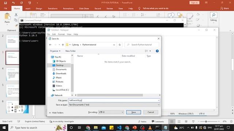Click Accessibility: Investigate in status bar

62,122
